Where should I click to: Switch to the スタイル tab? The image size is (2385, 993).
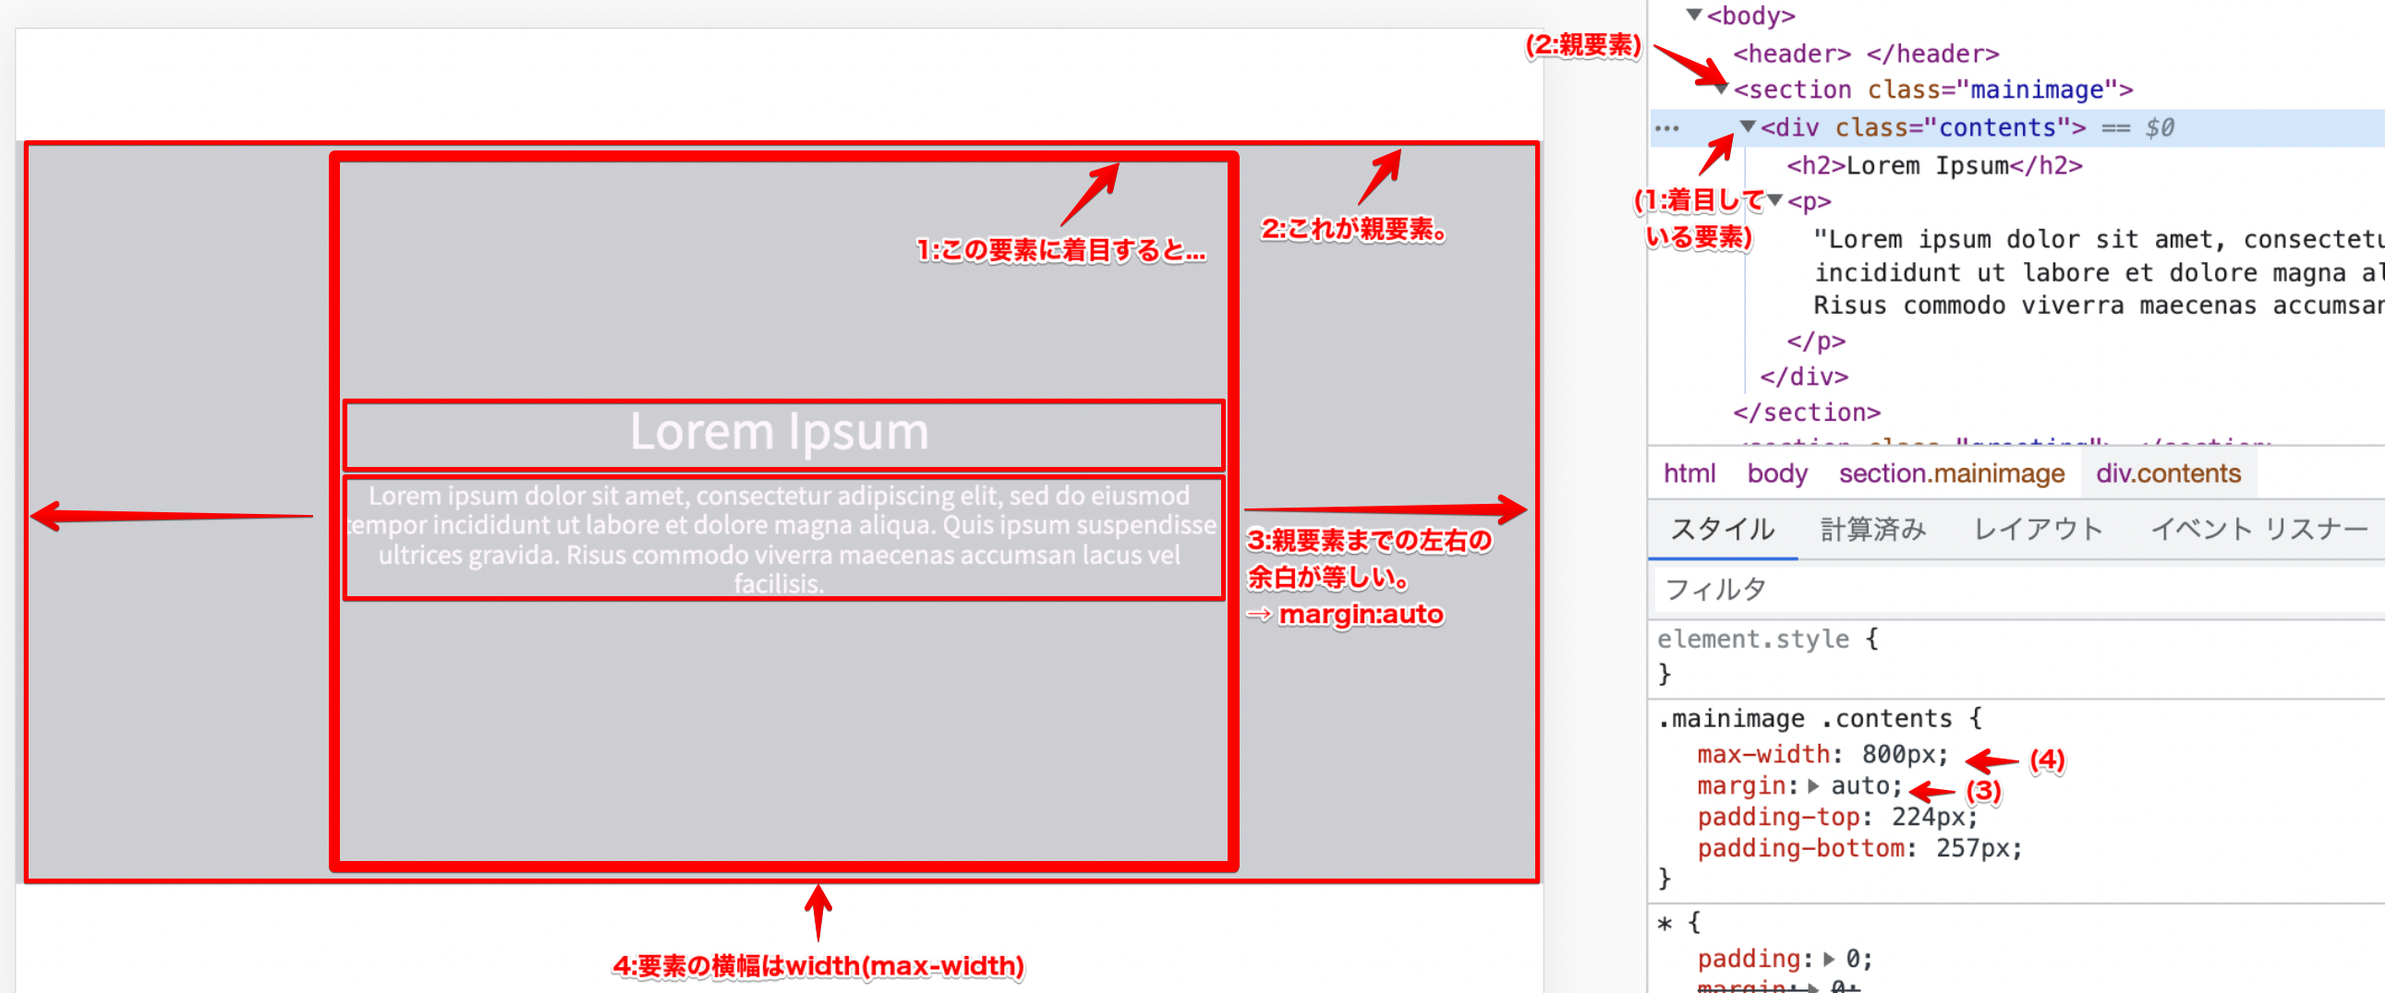(1722, 529)
